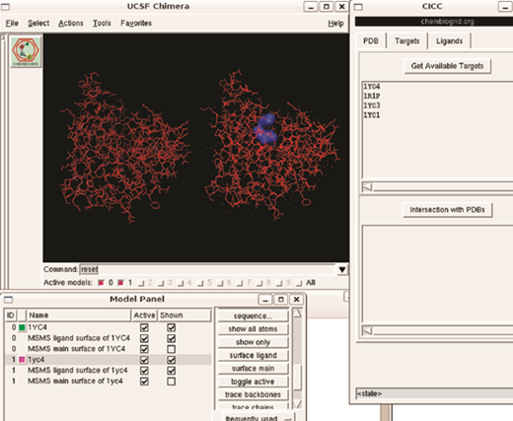
Task: Click Intersection with PDBs button
Action: [447, 210]
